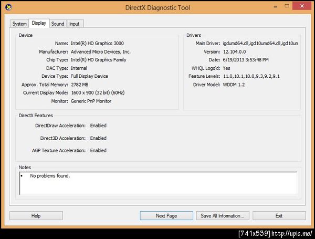Image resolution: width=315 pixels, height=239 pixels.
Task: Close the DirectX Diagnostic Tool window
Action: [x=302, y=6]
